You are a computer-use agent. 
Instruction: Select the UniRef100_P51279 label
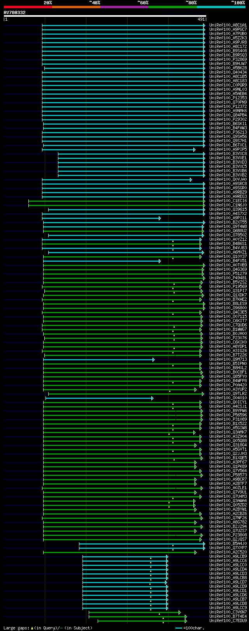(228, 274)
